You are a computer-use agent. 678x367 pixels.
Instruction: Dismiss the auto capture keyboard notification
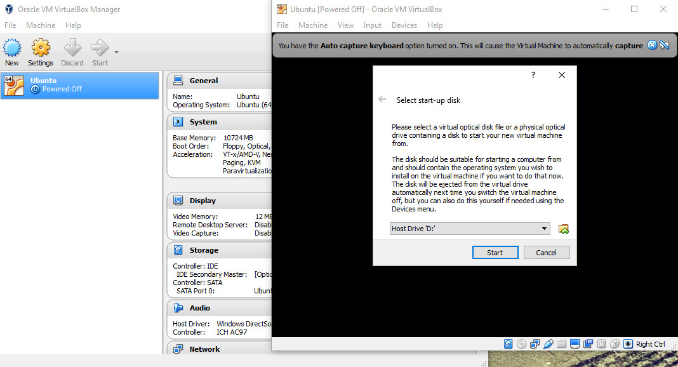(652, 45)
